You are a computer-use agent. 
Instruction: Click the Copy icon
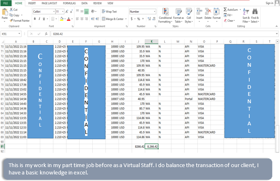pyautogui.click(x=11, y=15)
